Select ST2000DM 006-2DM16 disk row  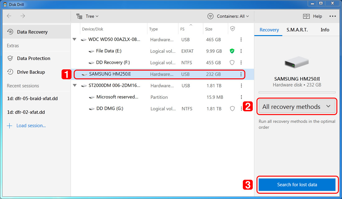point(162,86)
